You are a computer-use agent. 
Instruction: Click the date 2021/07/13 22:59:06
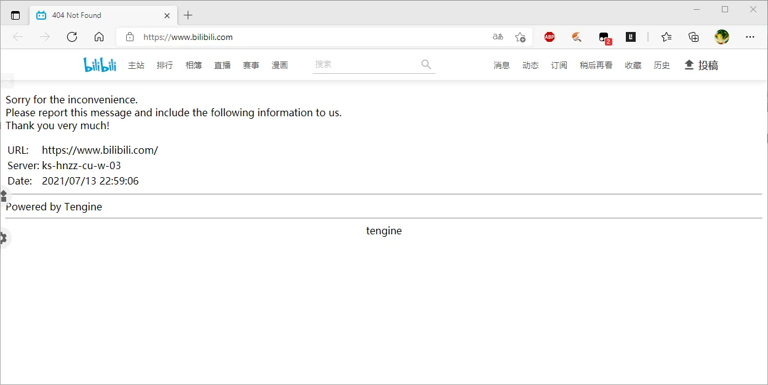click(90, 181)
